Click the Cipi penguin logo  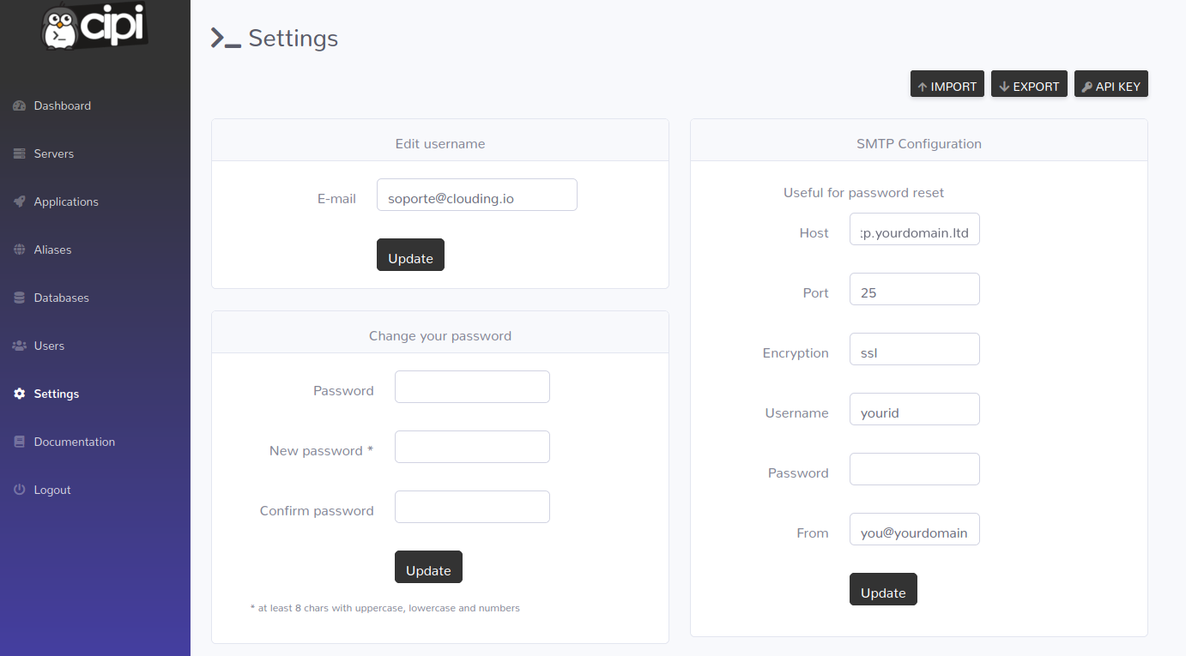pos(94,27)
